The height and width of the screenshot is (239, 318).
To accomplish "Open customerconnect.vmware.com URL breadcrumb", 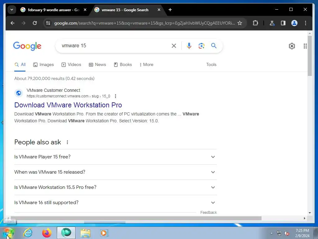I will click(x=68, y=96).
